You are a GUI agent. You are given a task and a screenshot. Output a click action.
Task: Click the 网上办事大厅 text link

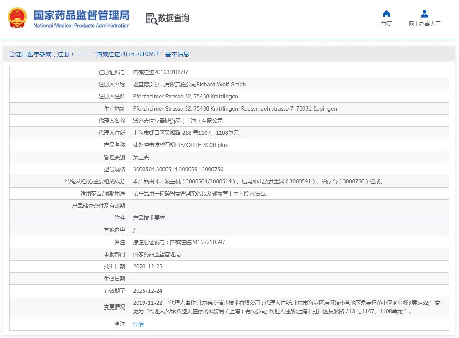[x=424, y=24]
